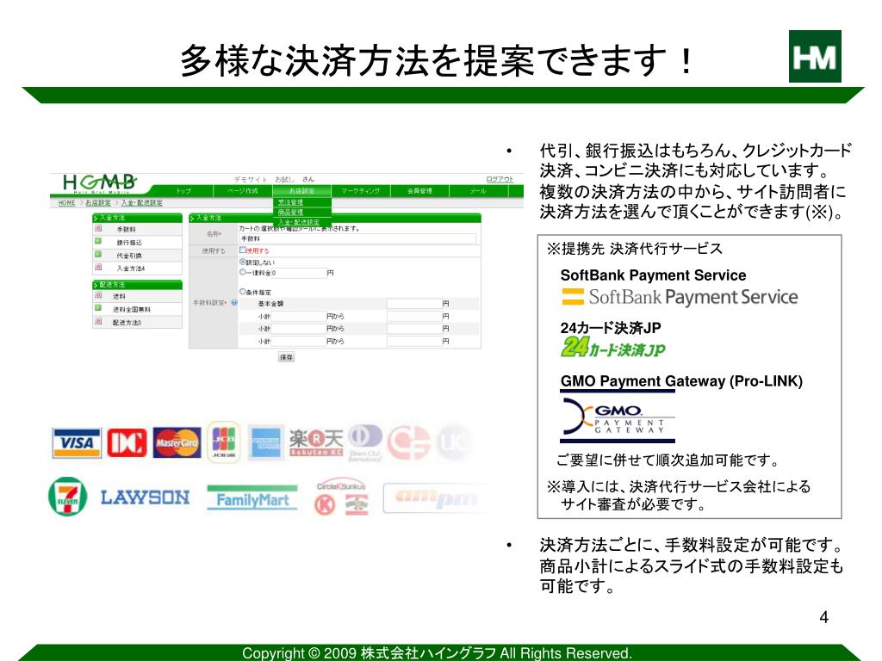Image resolution: width=882 pixels, height=661 pixels.
Task: Click the American Express card logo
Action: (265, 443)
